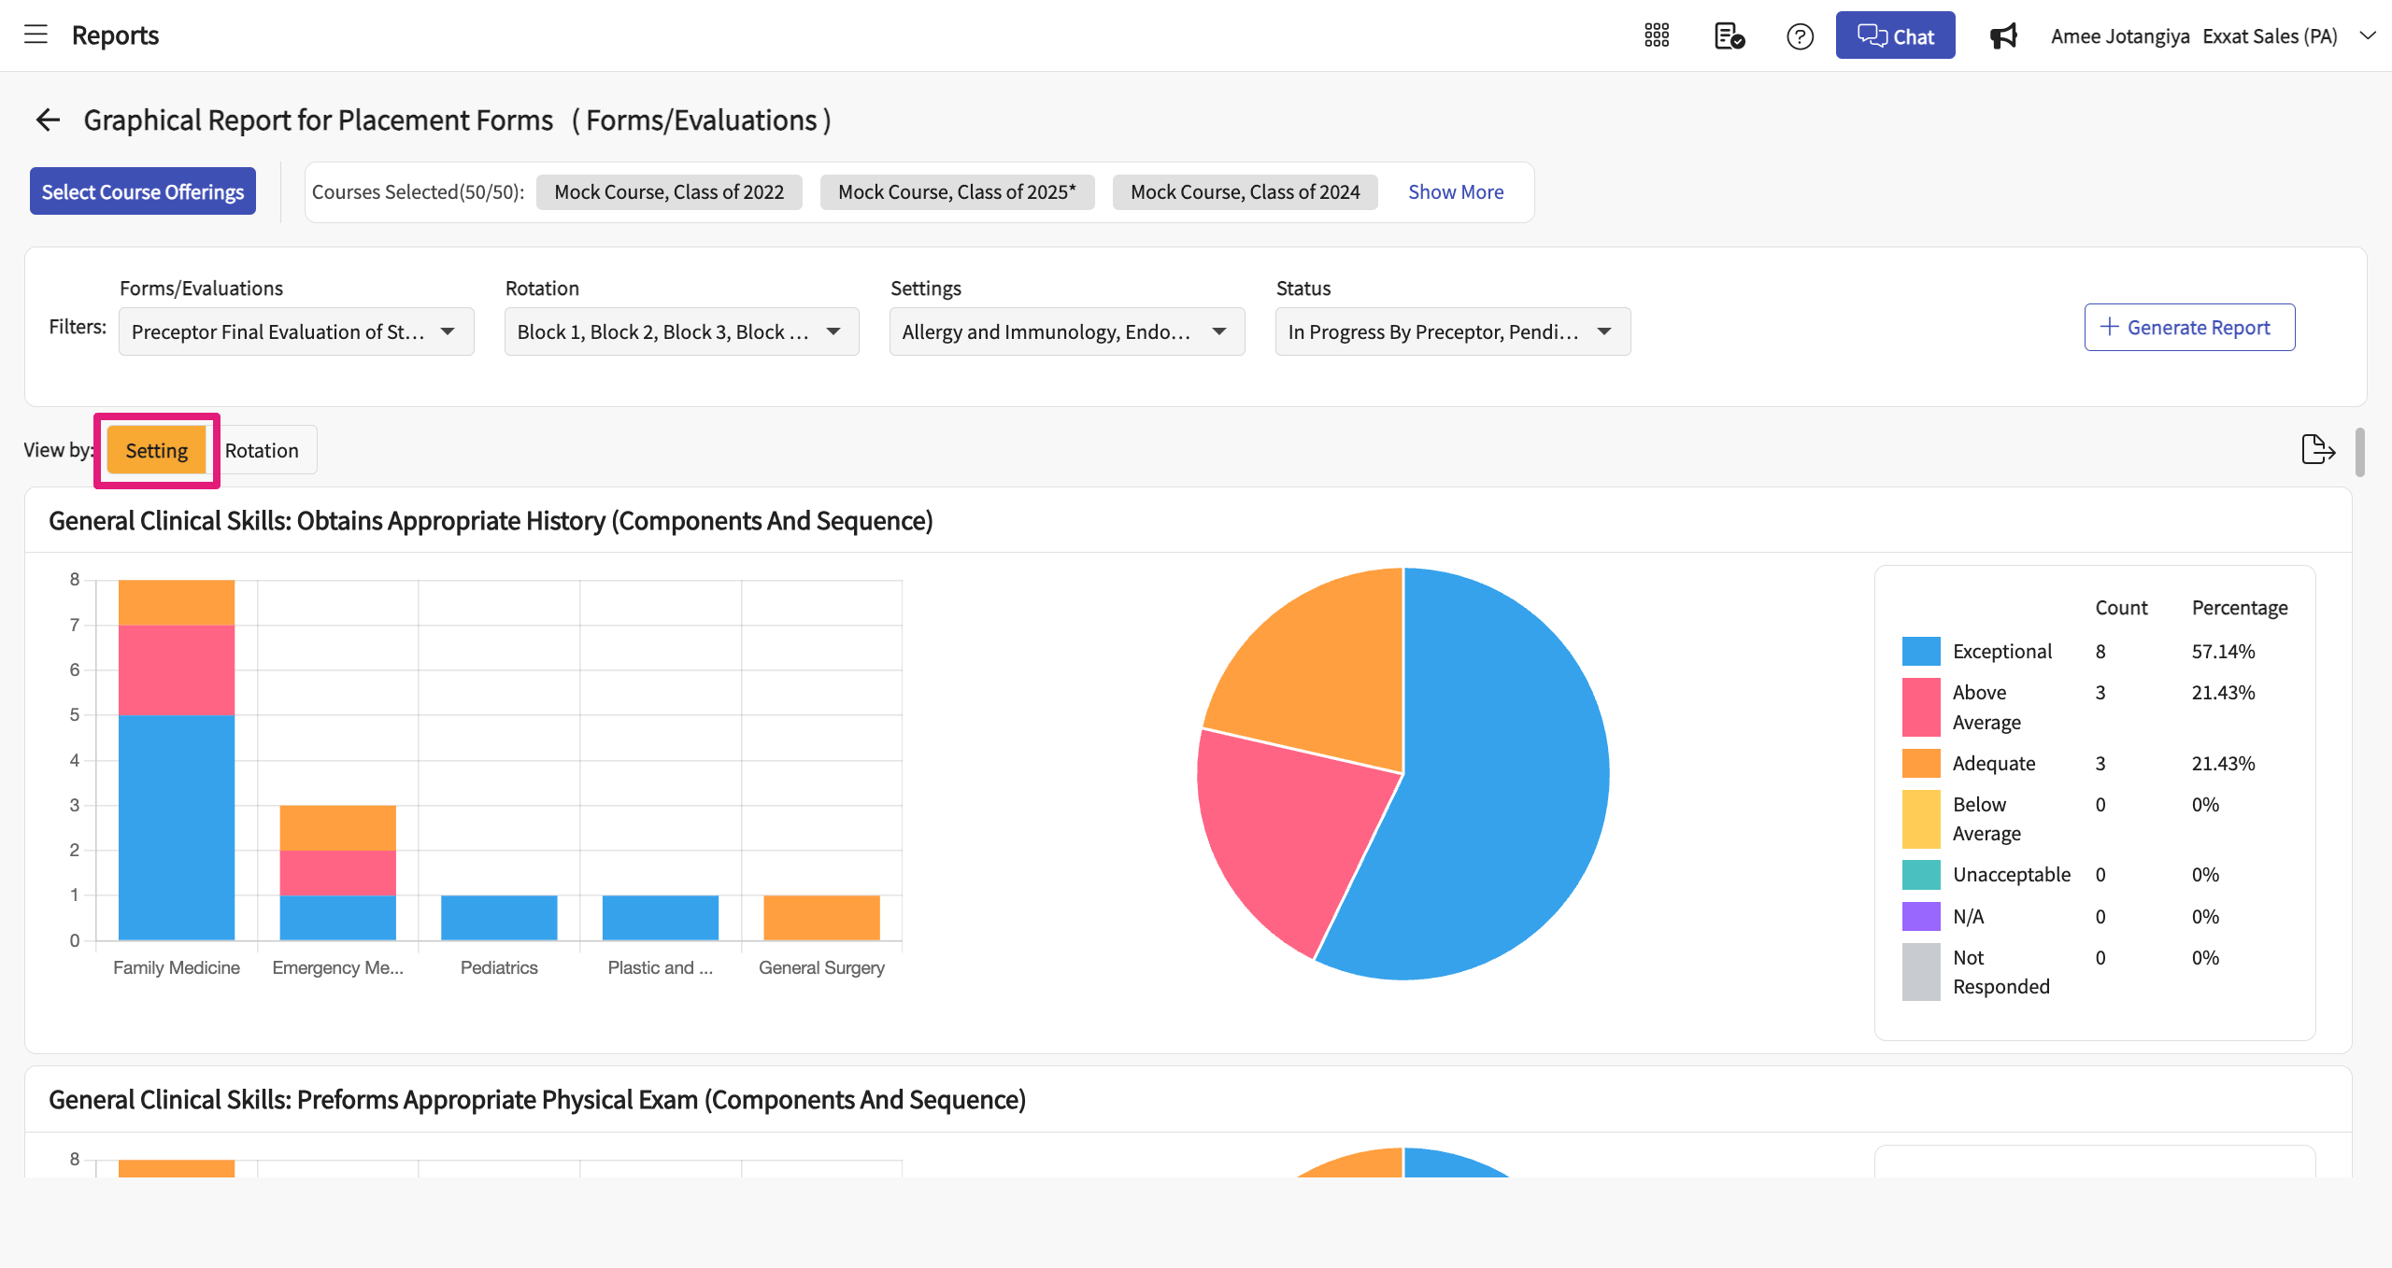Click the export report icon
Image resolution: width=2392 pixels, height=1268 pixels.
[x=2318, y=450]
